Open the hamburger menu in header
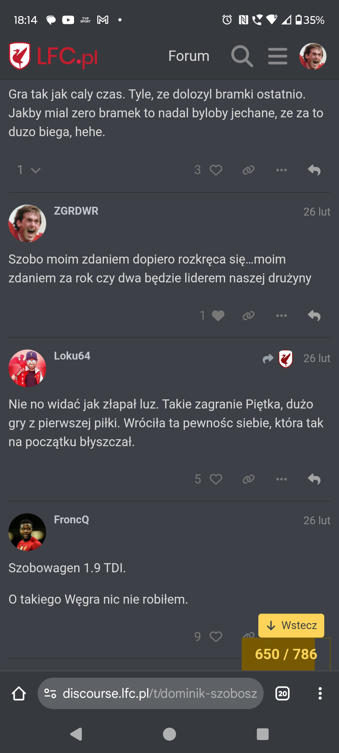The image size is (339, 753). point(278,56)
